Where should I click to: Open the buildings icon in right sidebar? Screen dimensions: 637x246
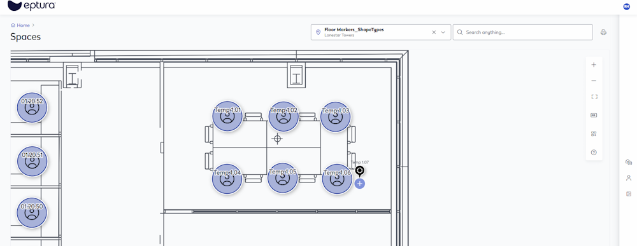(x=629, y=162)
